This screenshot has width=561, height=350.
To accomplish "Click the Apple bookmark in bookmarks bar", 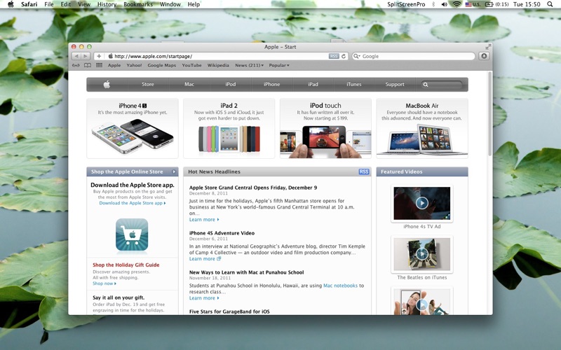I will 114,65.
